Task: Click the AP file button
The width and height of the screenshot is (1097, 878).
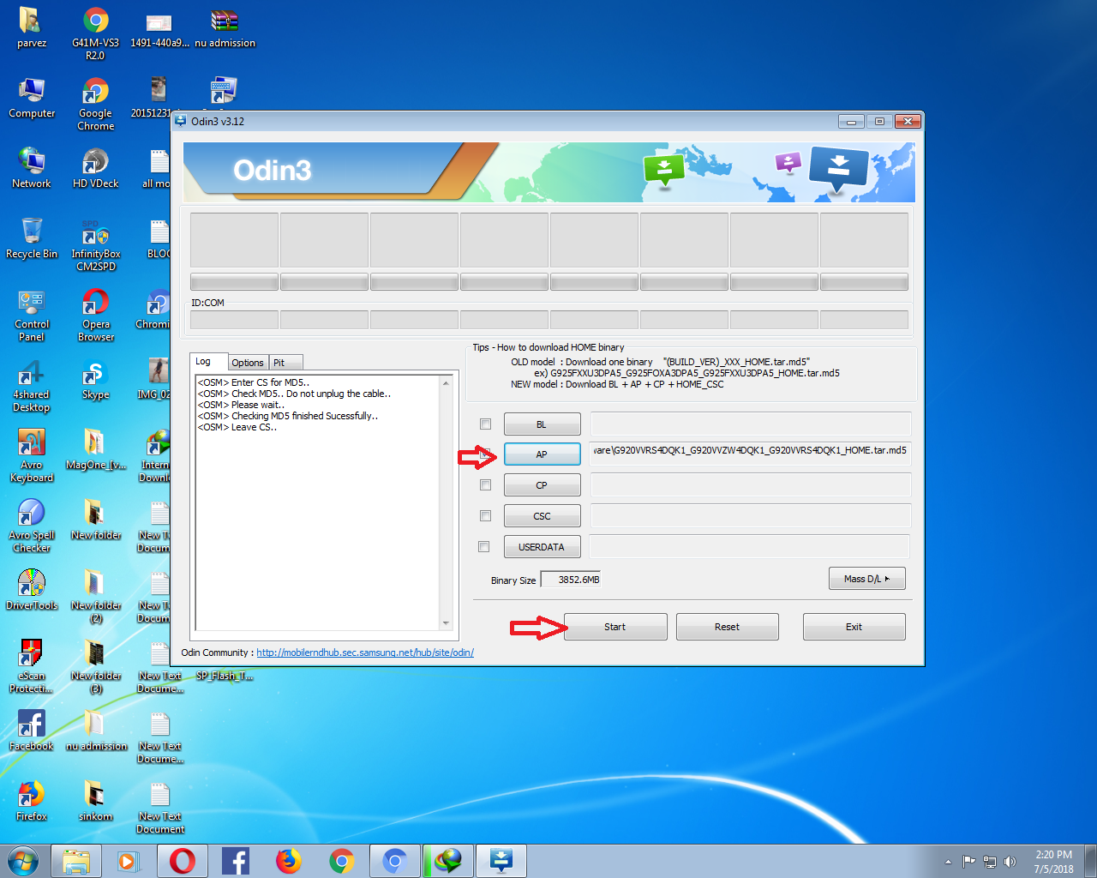Action: click(542, 454)
